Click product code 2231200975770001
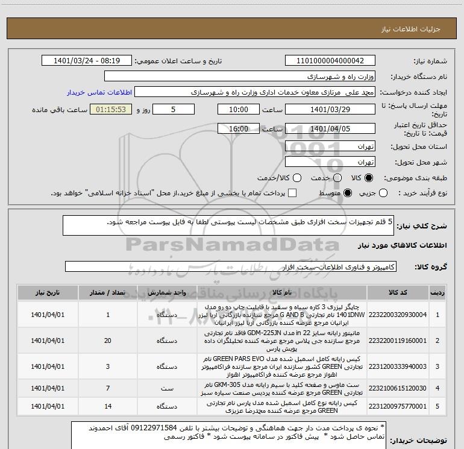The width and height of the screenshot is (464, 449). click(x=398, y=406)
